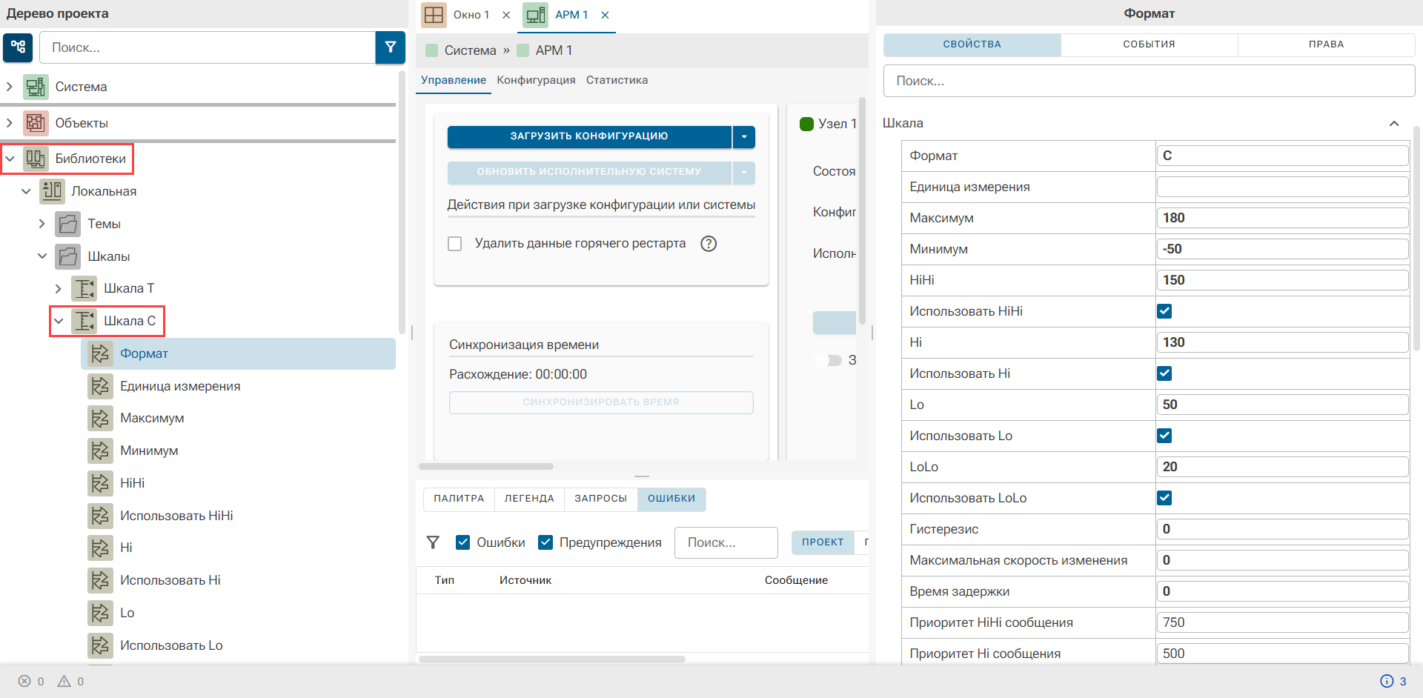Uncheck the Ошибки filter checkbox
Viewport: 1423px width, 698px height.
463,542
